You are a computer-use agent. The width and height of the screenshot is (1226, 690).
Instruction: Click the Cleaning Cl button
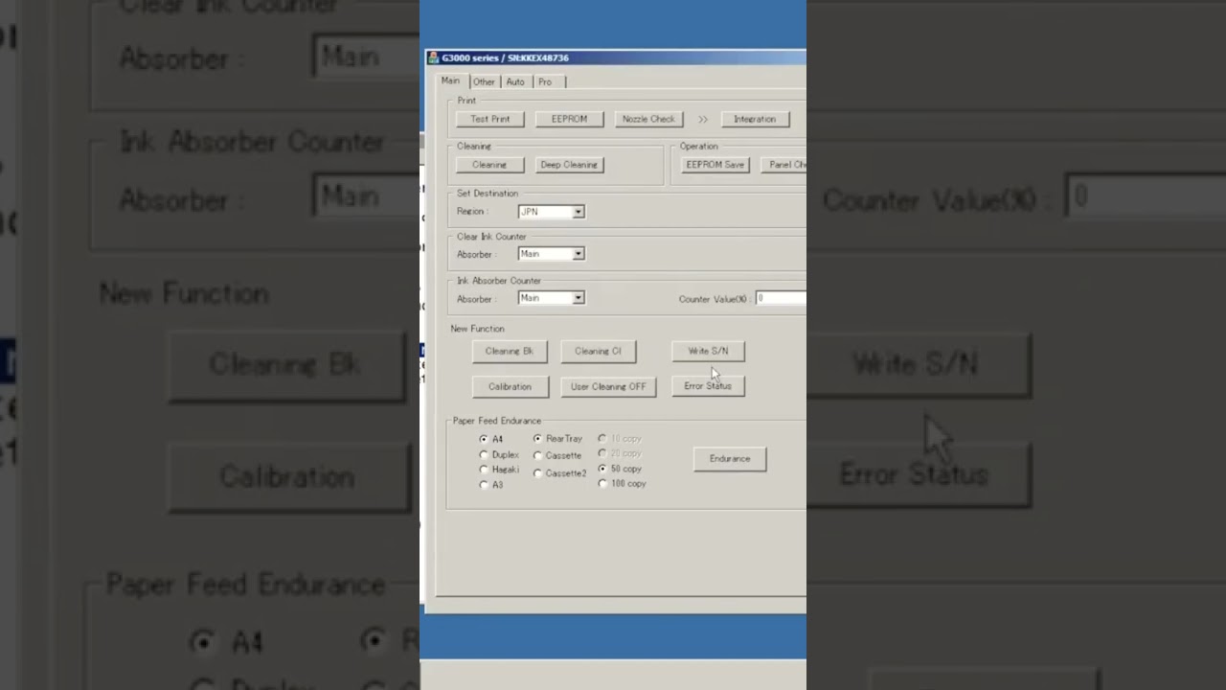[598, 351]
